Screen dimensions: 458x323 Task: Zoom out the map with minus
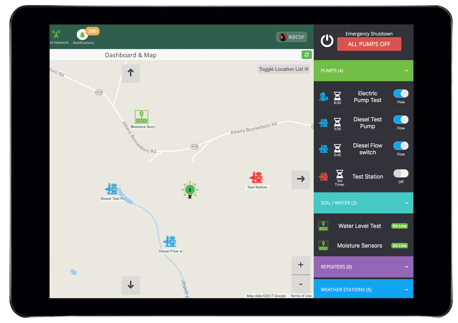pyautogui.click(x=301, y=284)
